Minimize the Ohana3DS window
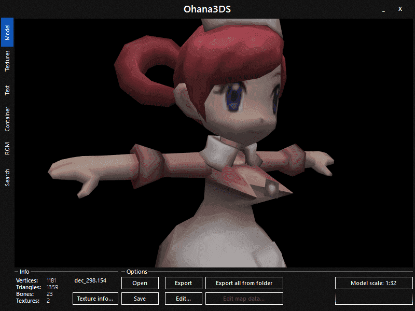This screenshot has width=415, height=311. (383, 10)
